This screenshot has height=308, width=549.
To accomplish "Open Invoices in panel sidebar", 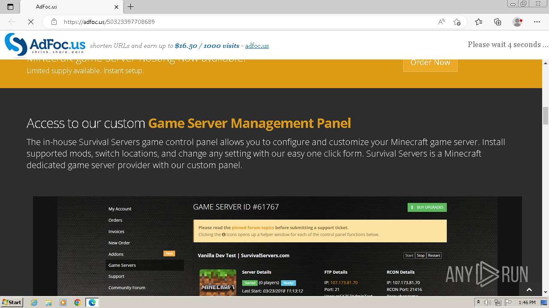I will [116, 231].
